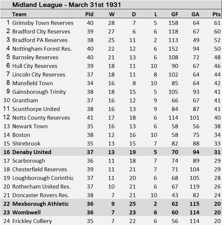Select Notts County Reserves team name
The width and height of the screenshot is (222, 225).
41,118
